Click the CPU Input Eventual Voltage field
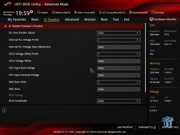 118,75
